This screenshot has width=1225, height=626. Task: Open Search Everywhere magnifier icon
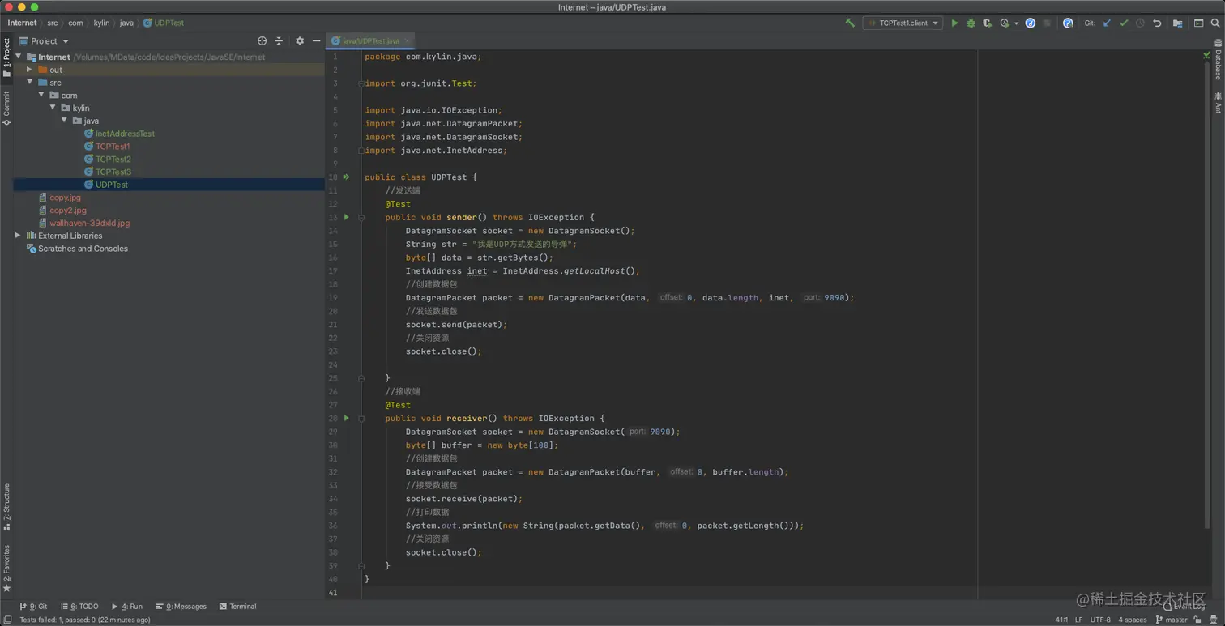[x=1215, y=23]
